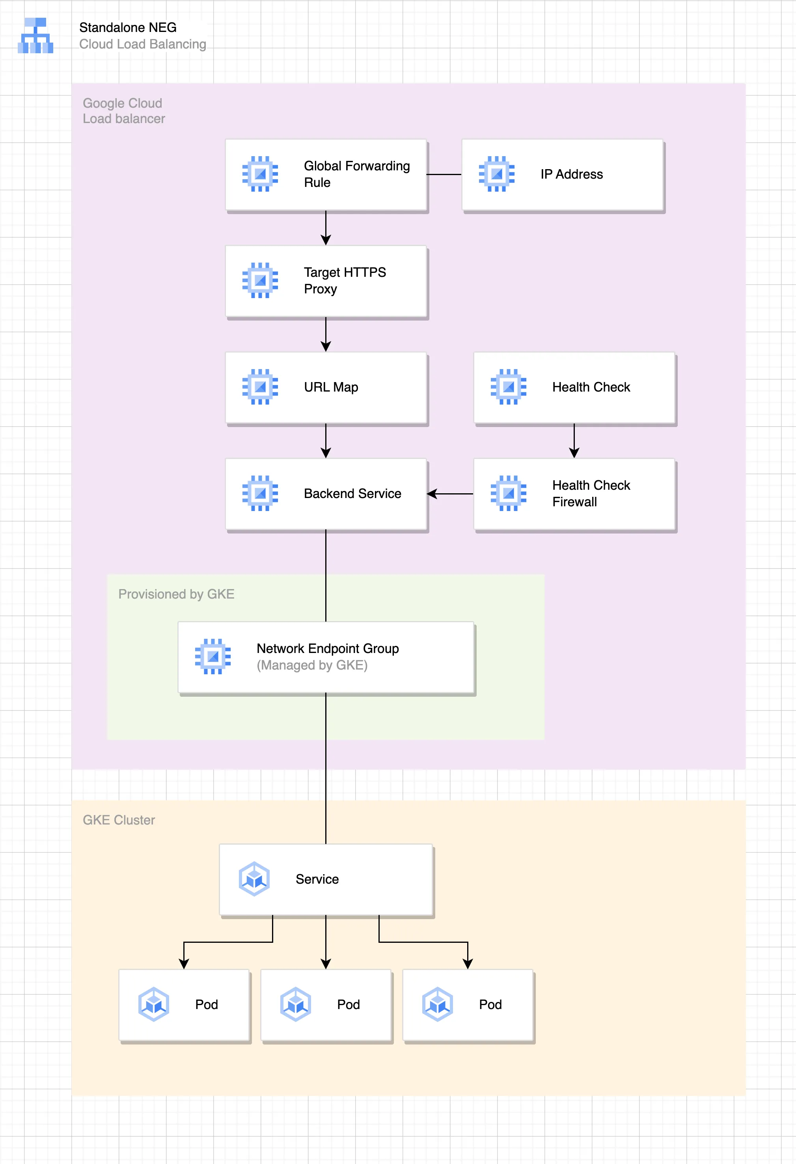Select the Health Check Firewall chip icon
Viewport: 796px width, 1164px height.
tap(509, 493)
